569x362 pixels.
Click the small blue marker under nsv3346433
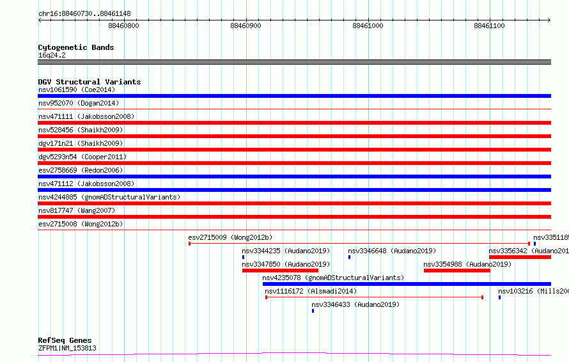[313, 311]
